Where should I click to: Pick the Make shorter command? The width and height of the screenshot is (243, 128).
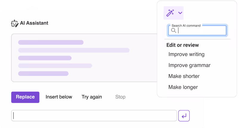tap(184, 76)
